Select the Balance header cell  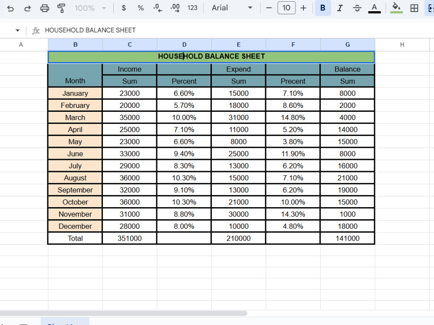pos(348,69)
